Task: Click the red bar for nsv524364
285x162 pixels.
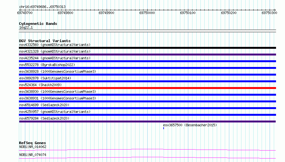Action: click(x=147, y=88)
